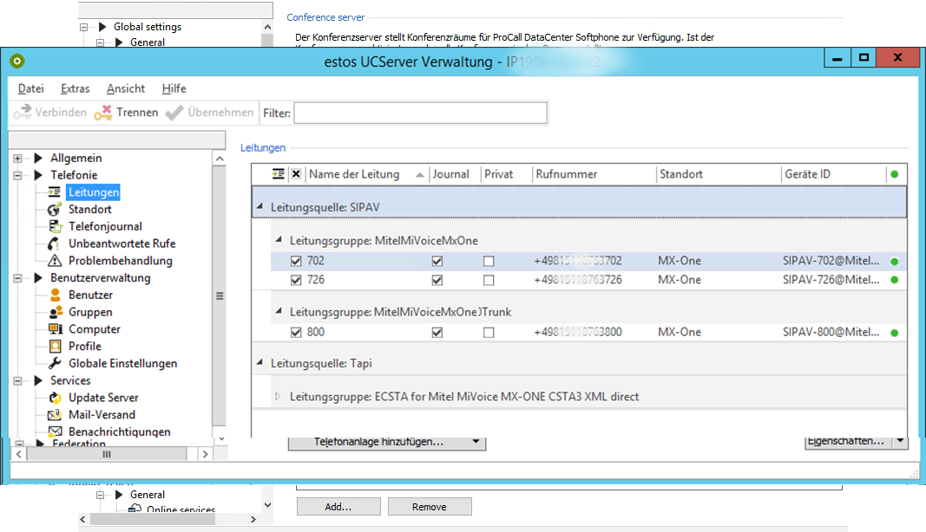Open the Ansicht menu
Screen dimensions: 926x532
point(126,88)
